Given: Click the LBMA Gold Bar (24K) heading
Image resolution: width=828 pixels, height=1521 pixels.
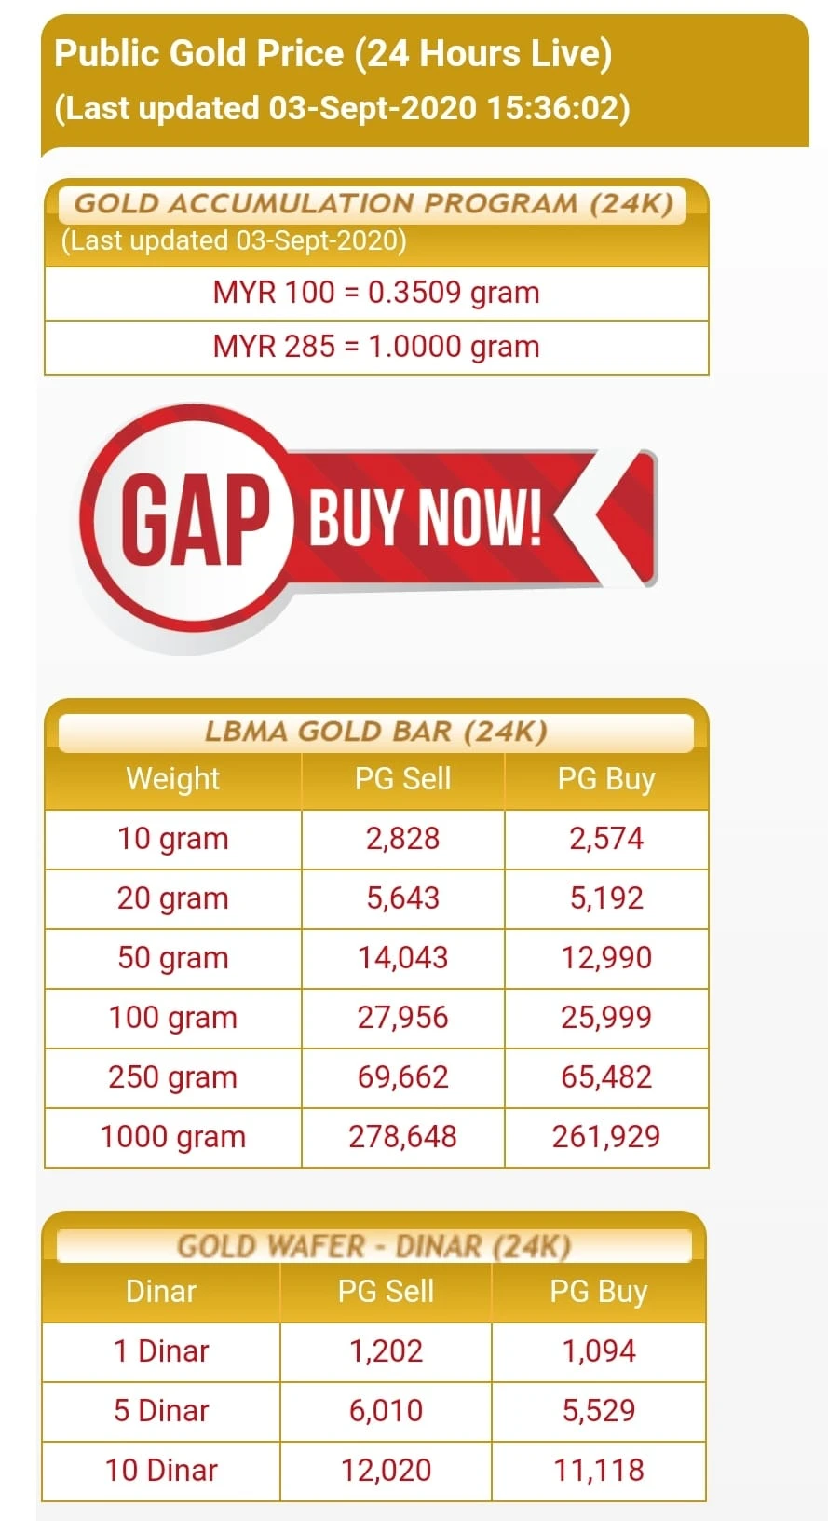Looking at the screenshot, I should (x=375, y=732).
